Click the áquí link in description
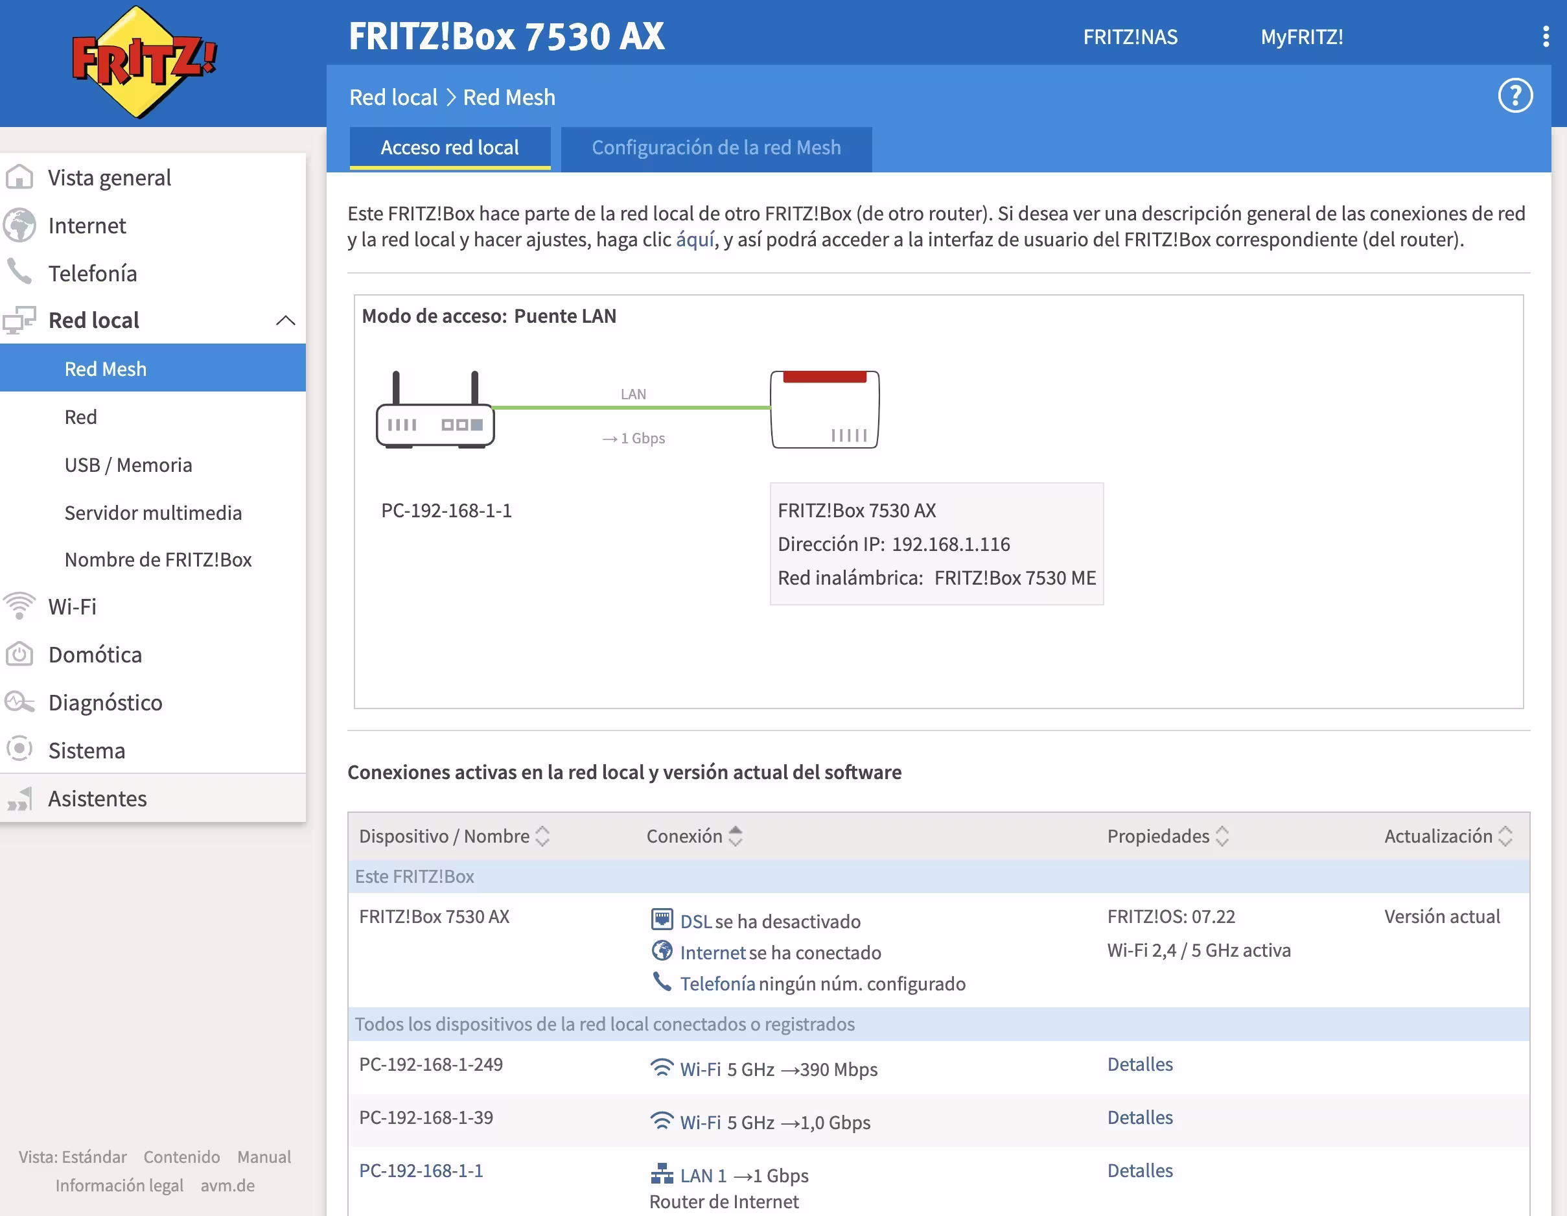Screen dimensions: 1567x1216 695,239
